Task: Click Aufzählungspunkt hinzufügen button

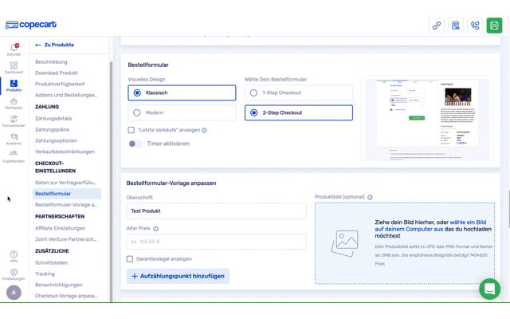Action: click(x=178, y=276)
